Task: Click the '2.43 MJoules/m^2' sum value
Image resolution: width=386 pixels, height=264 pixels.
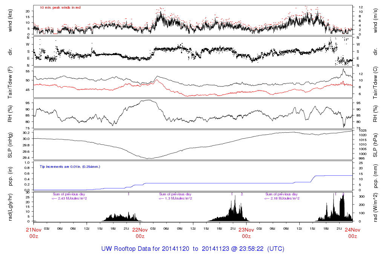Action: (x=72, y=198)
